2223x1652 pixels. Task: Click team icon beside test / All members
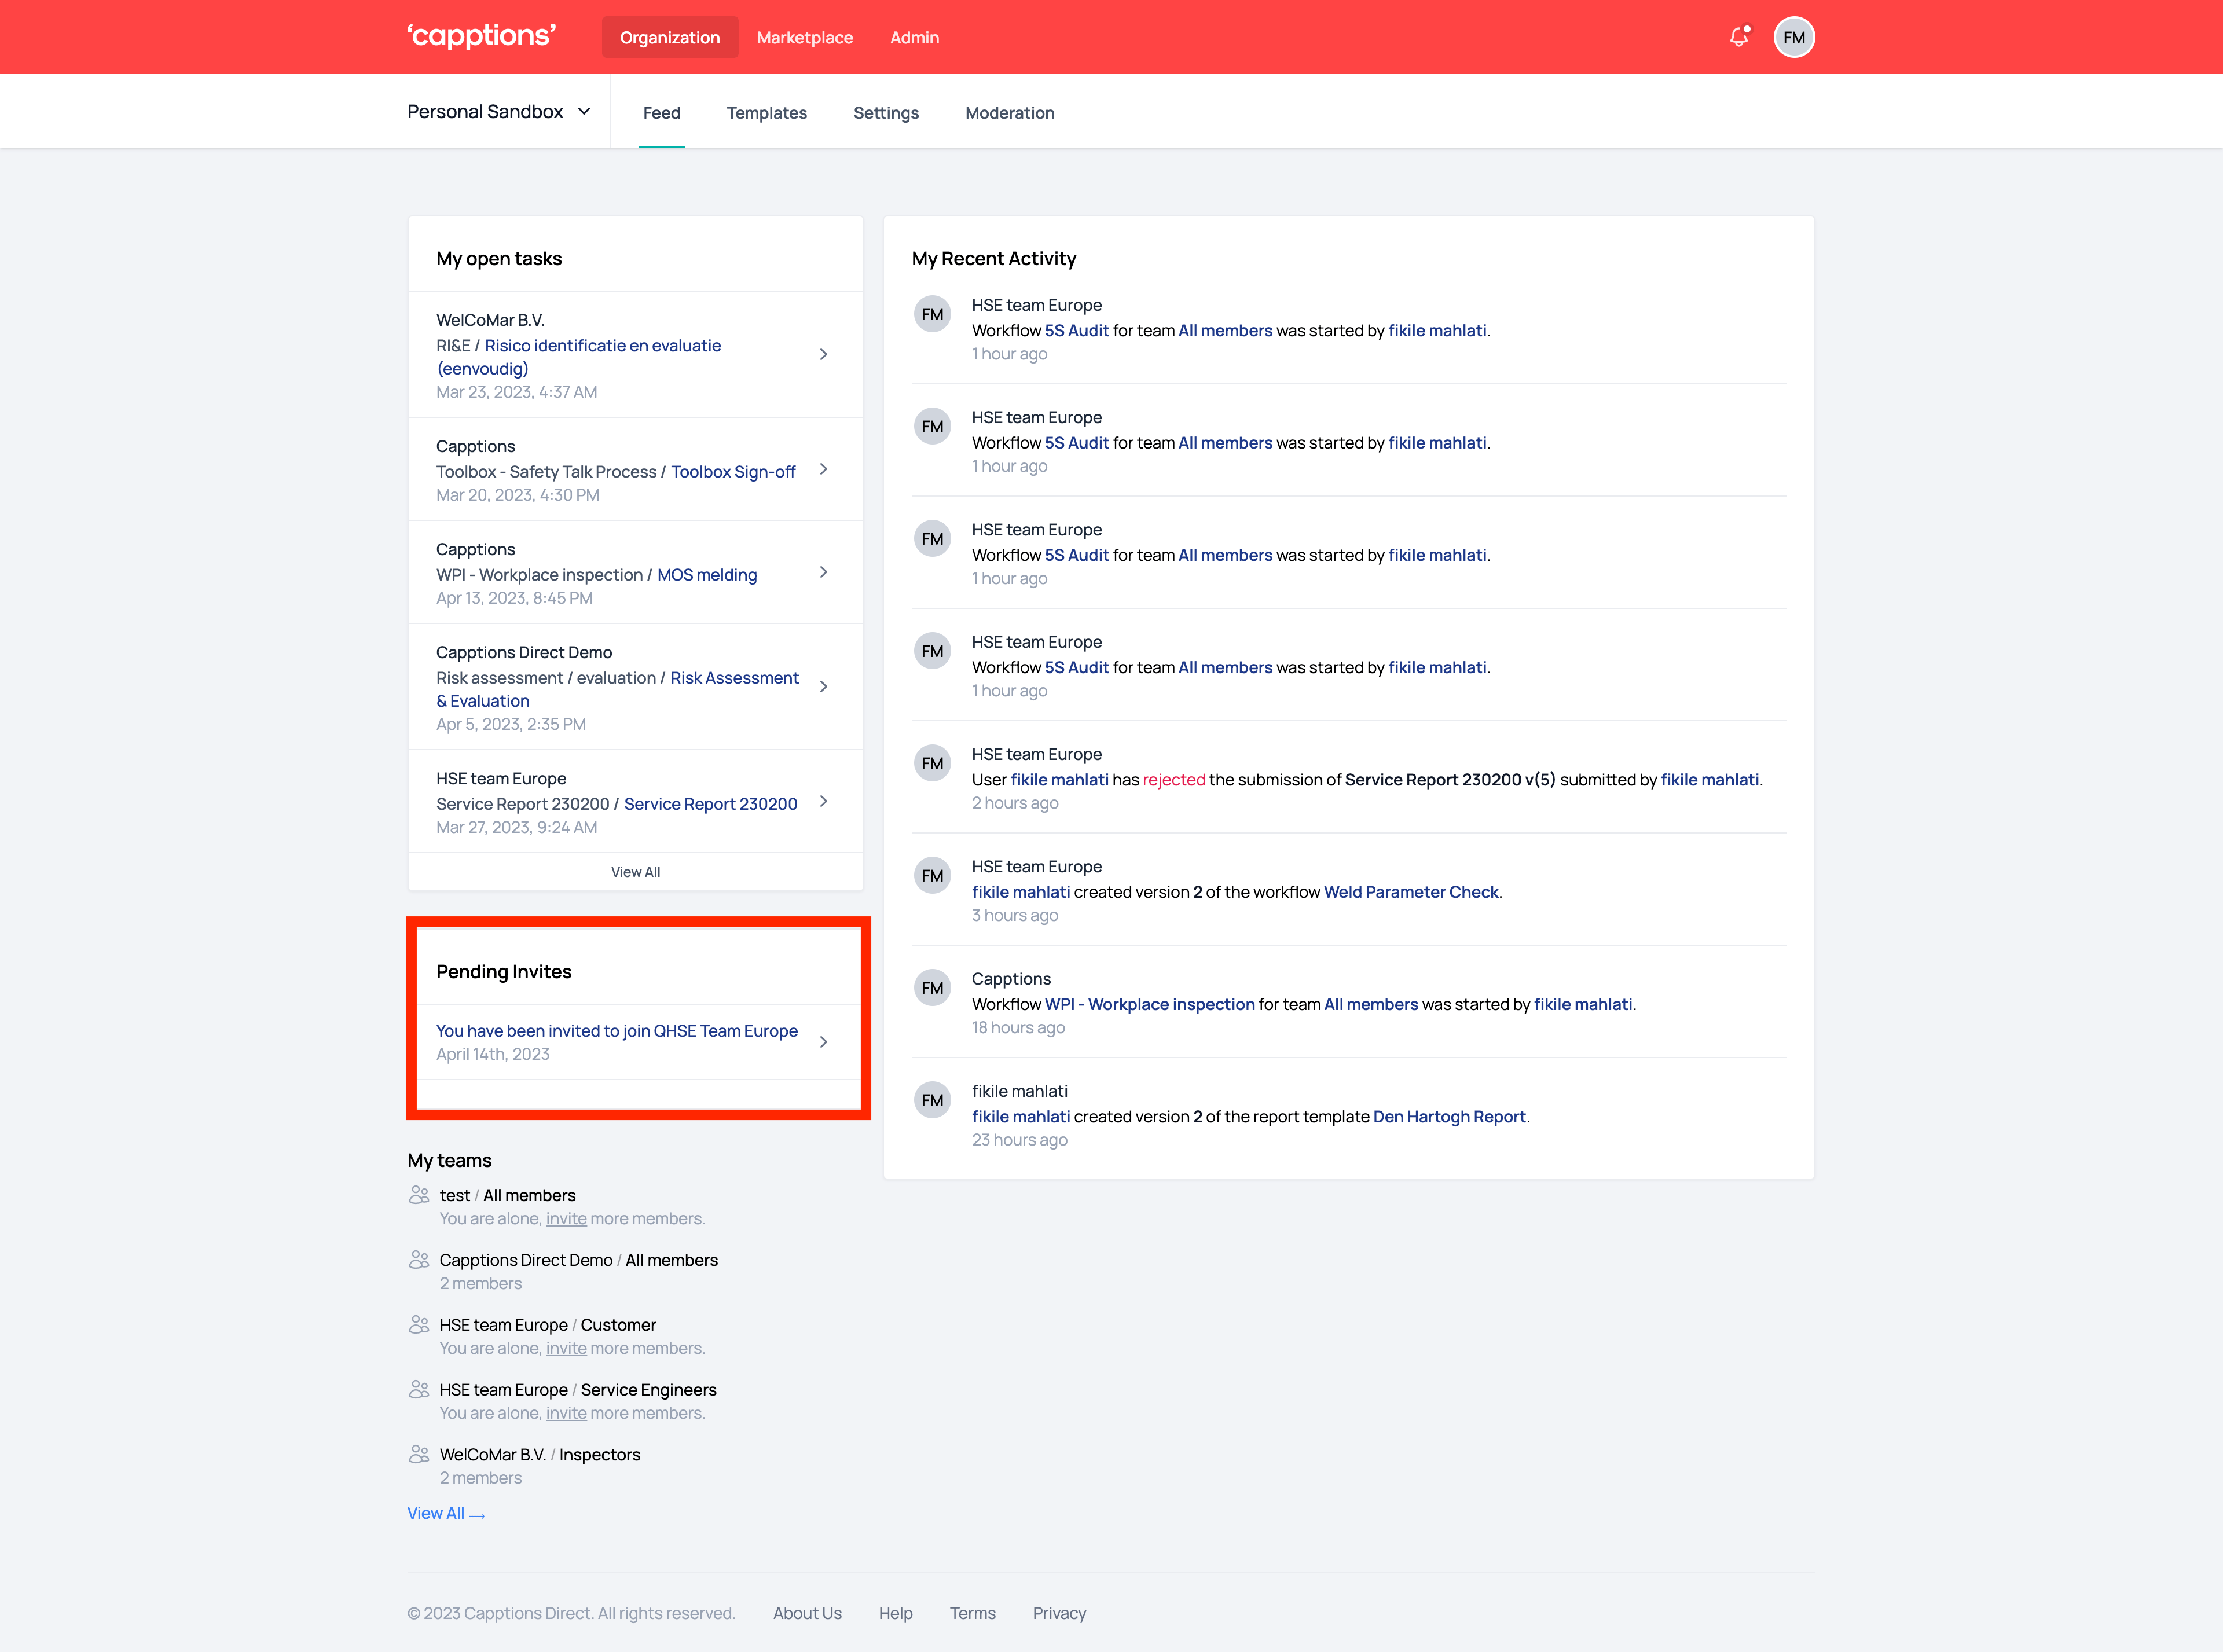[419, 1195]
